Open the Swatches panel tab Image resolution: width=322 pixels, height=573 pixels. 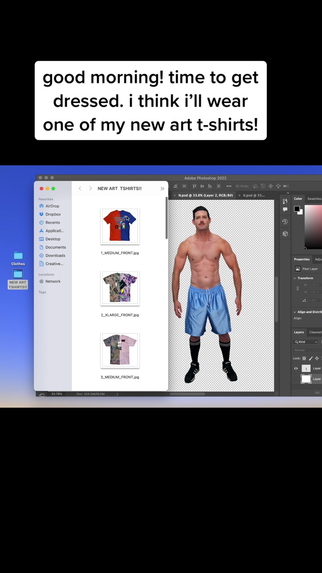(314, 199)
